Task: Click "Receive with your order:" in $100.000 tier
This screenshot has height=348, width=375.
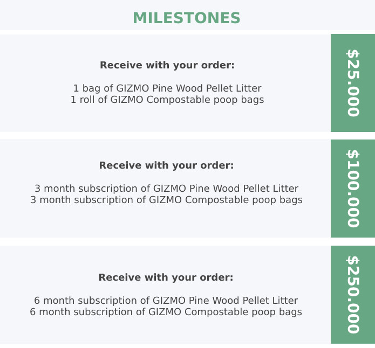Action: pos(166,165)
